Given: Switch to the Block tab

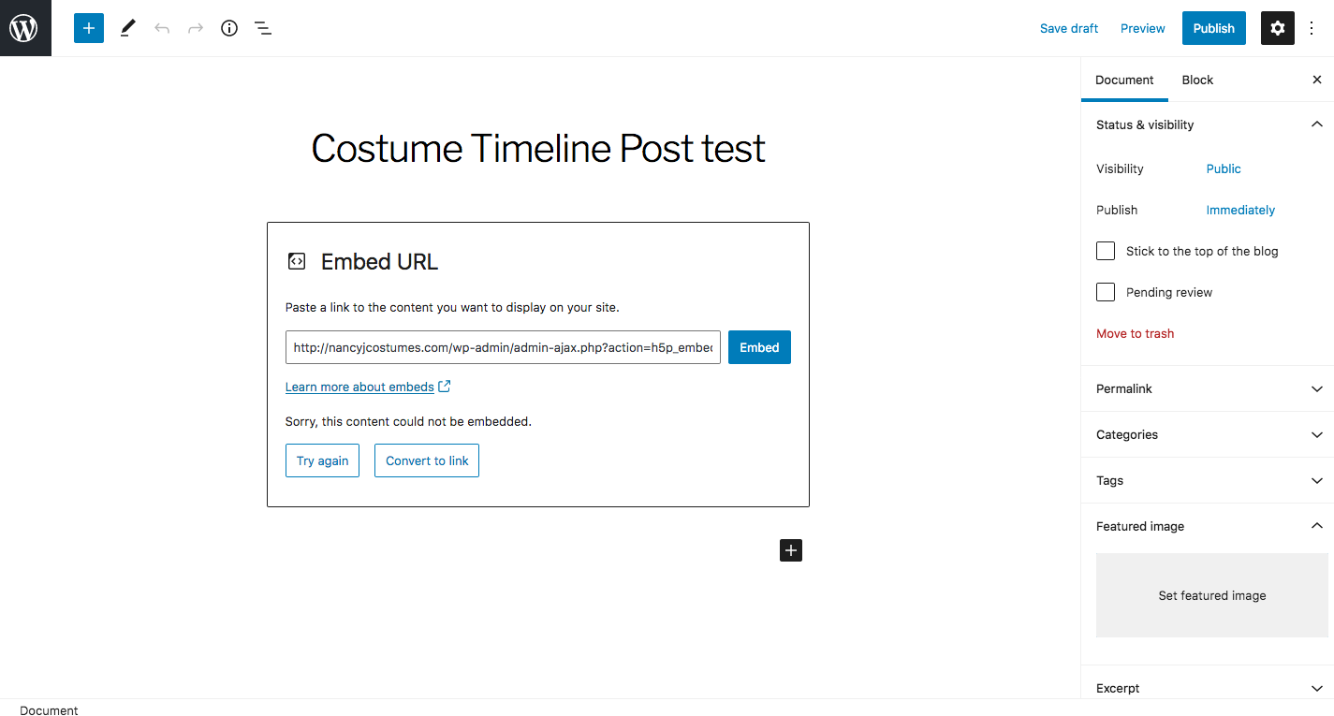Looking at the screenshot, I should point(1197,80).
